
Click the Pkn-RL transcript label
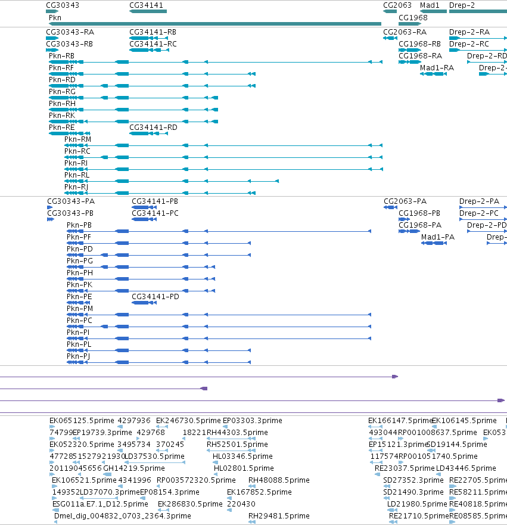tap(77, 175)
